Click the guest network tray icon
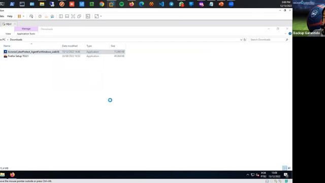The height and width of the screenshot is (183, 325). tap(252, 175)
